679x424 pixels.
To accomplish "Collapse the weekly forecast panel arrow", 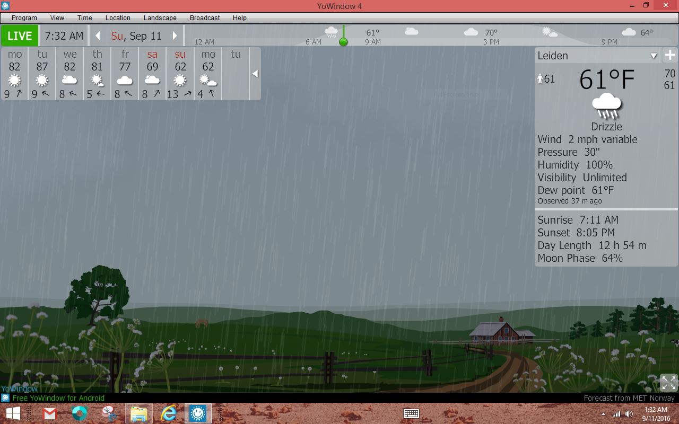I will (255, 74).
